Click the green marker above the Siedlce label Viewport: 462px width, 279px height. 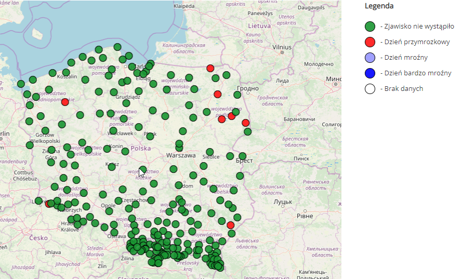point(209,152)
